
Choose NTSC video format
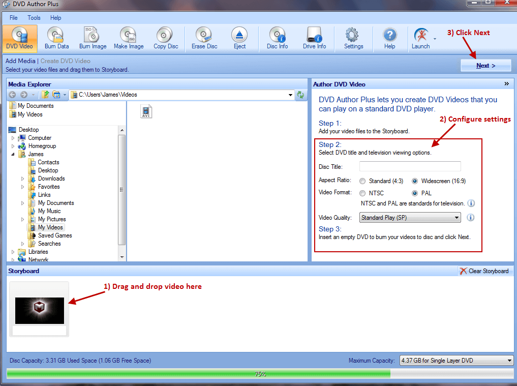pos(362,193)
